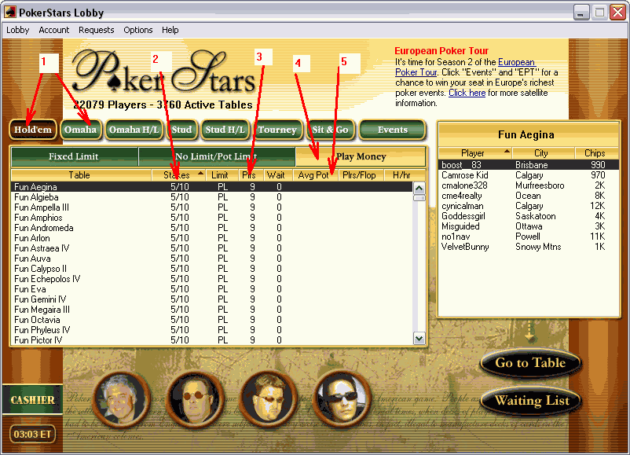The width and height of the screenshot is (630, 455).
Task: Sort tables by Stakes column
Action: tap(179, 175)
